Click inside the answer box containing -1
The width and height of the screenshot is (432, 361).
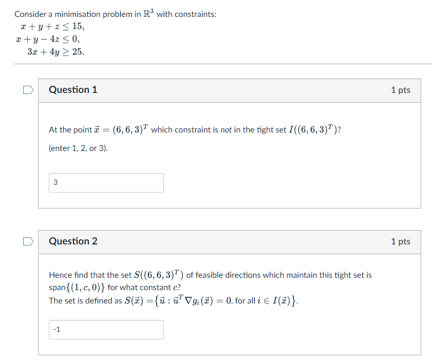tap(106, 329)
